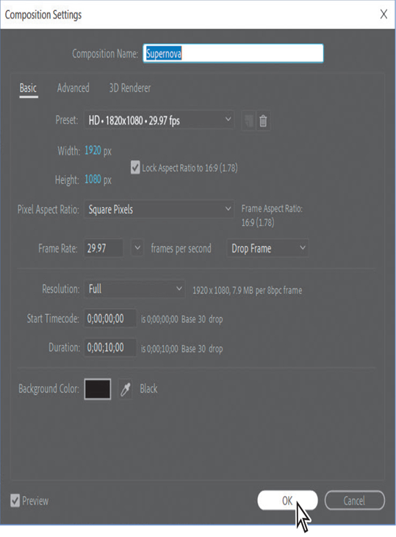
Task: Disable the Preview checkbox
Action: (15, 501)
